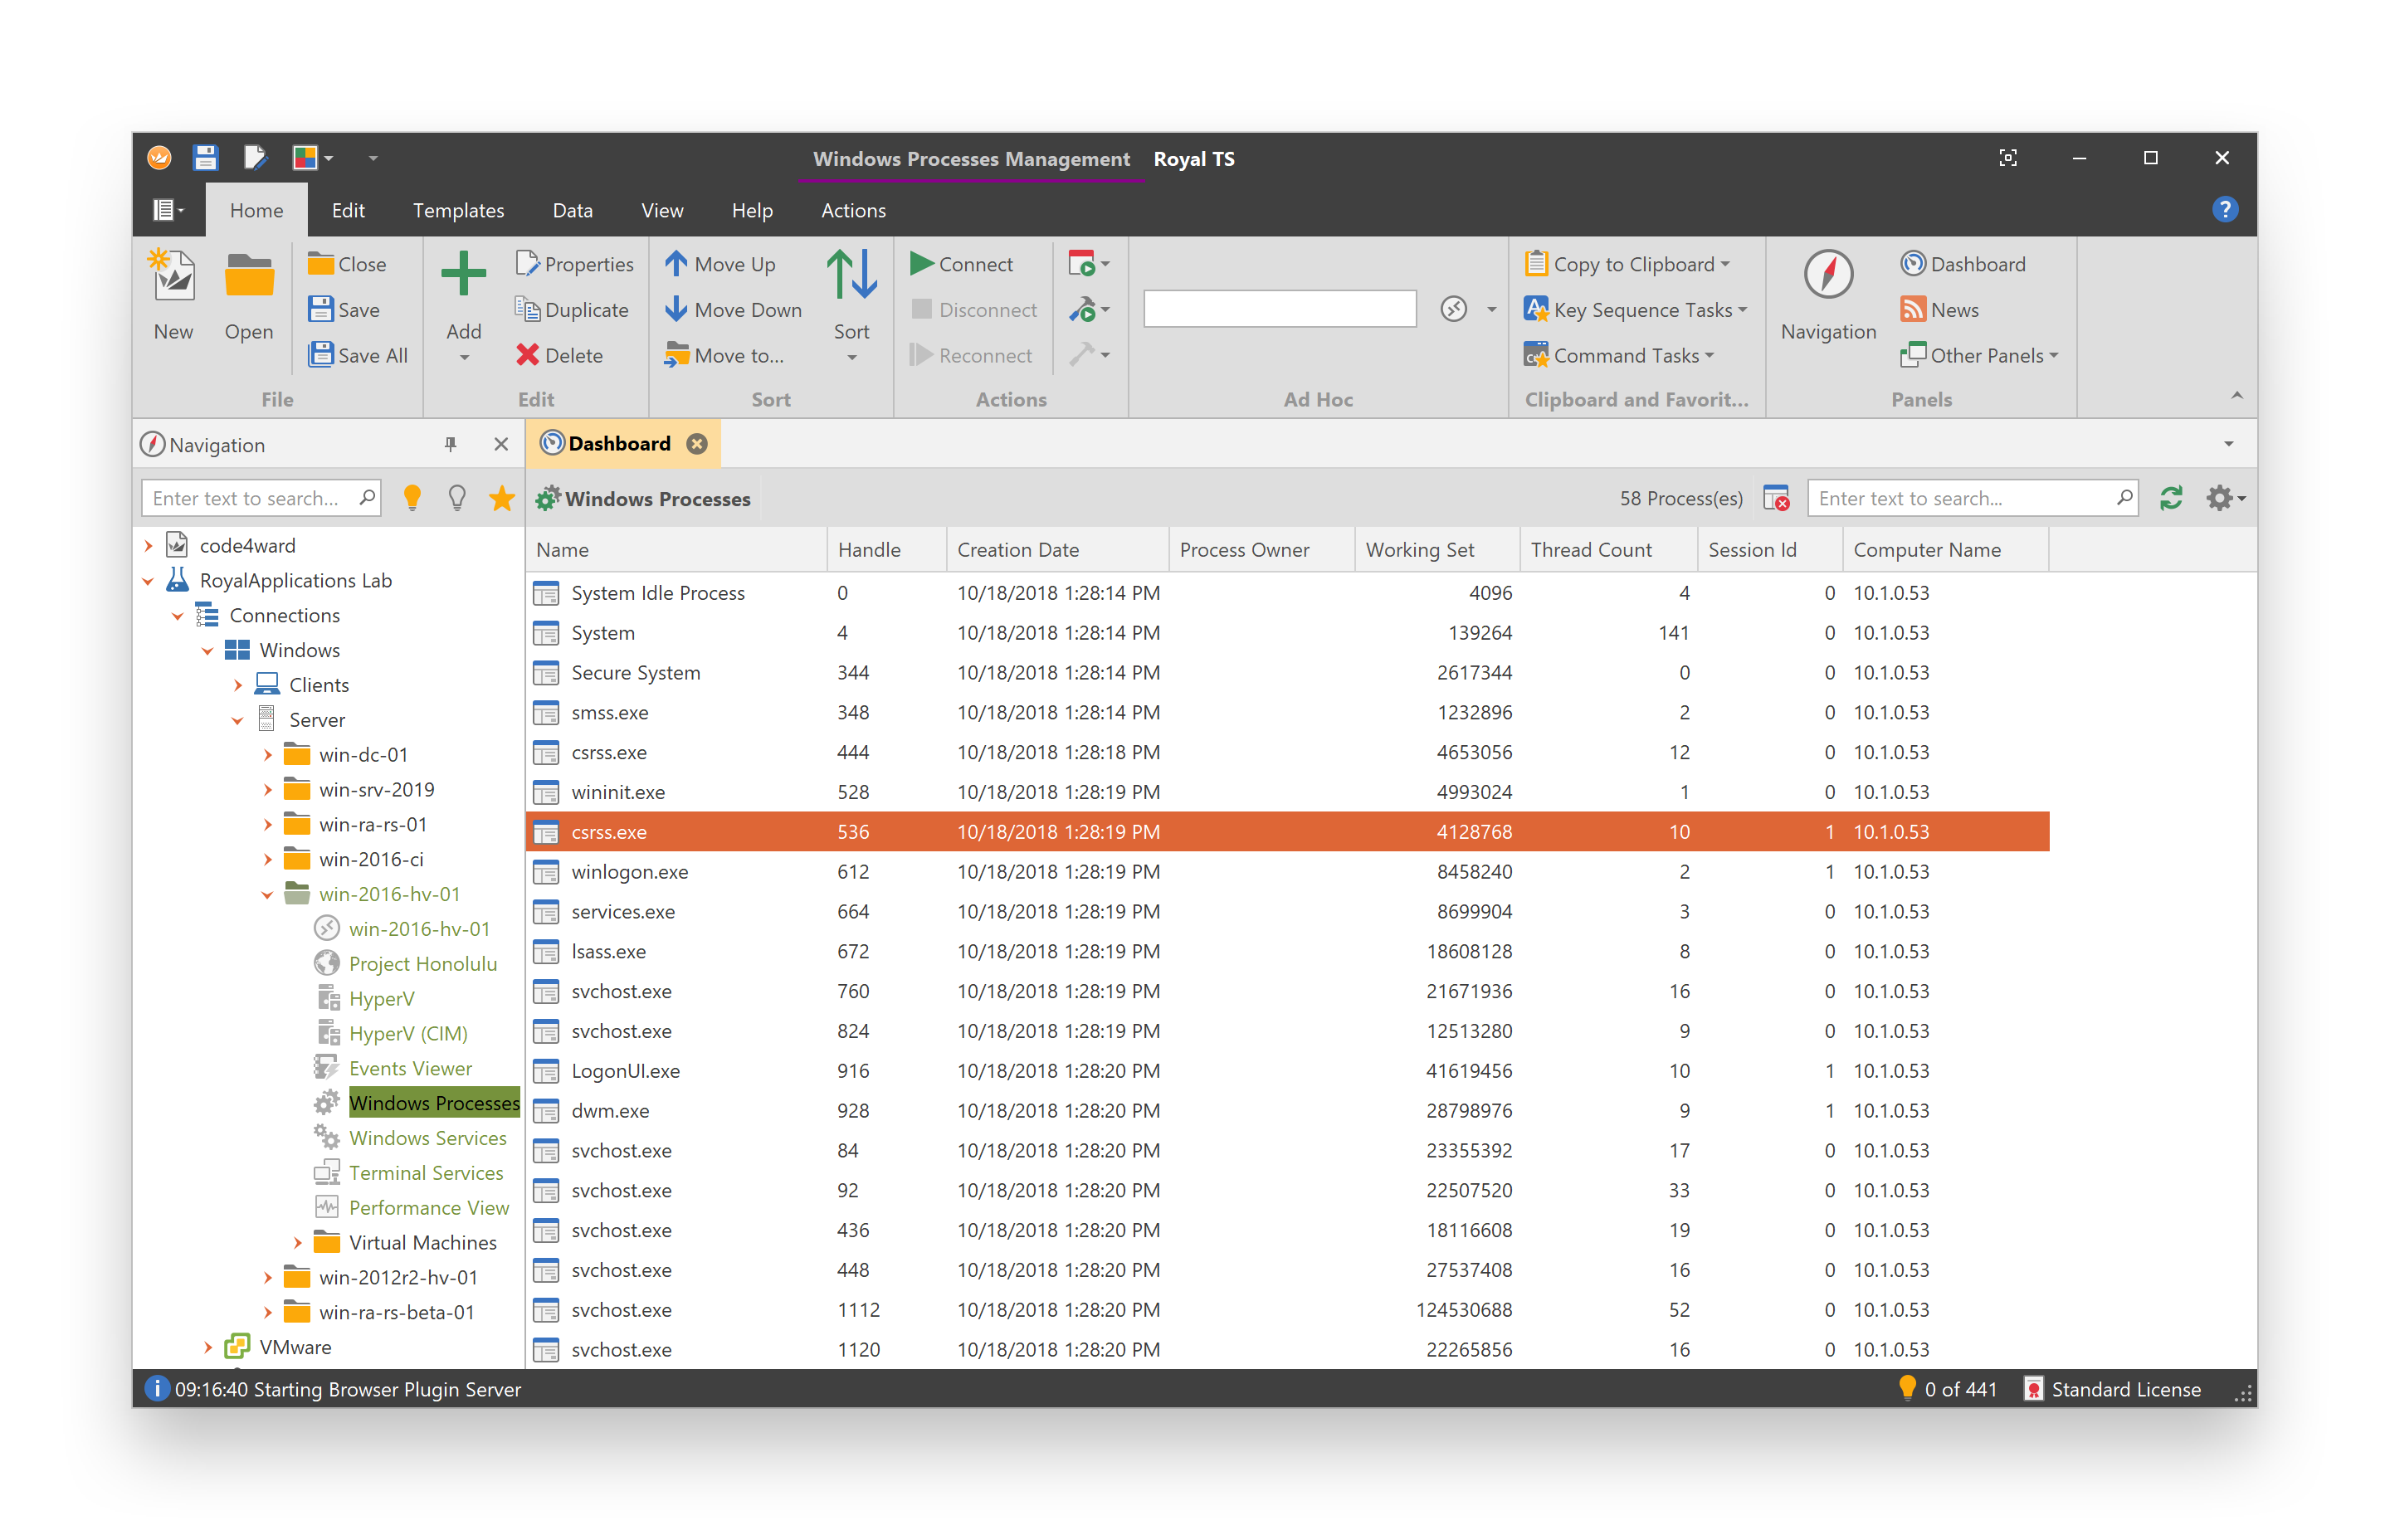This screenshot has height=1540, width=2390.
Task: Click the Connect icon in Actions group
Action: pos(922,263)
